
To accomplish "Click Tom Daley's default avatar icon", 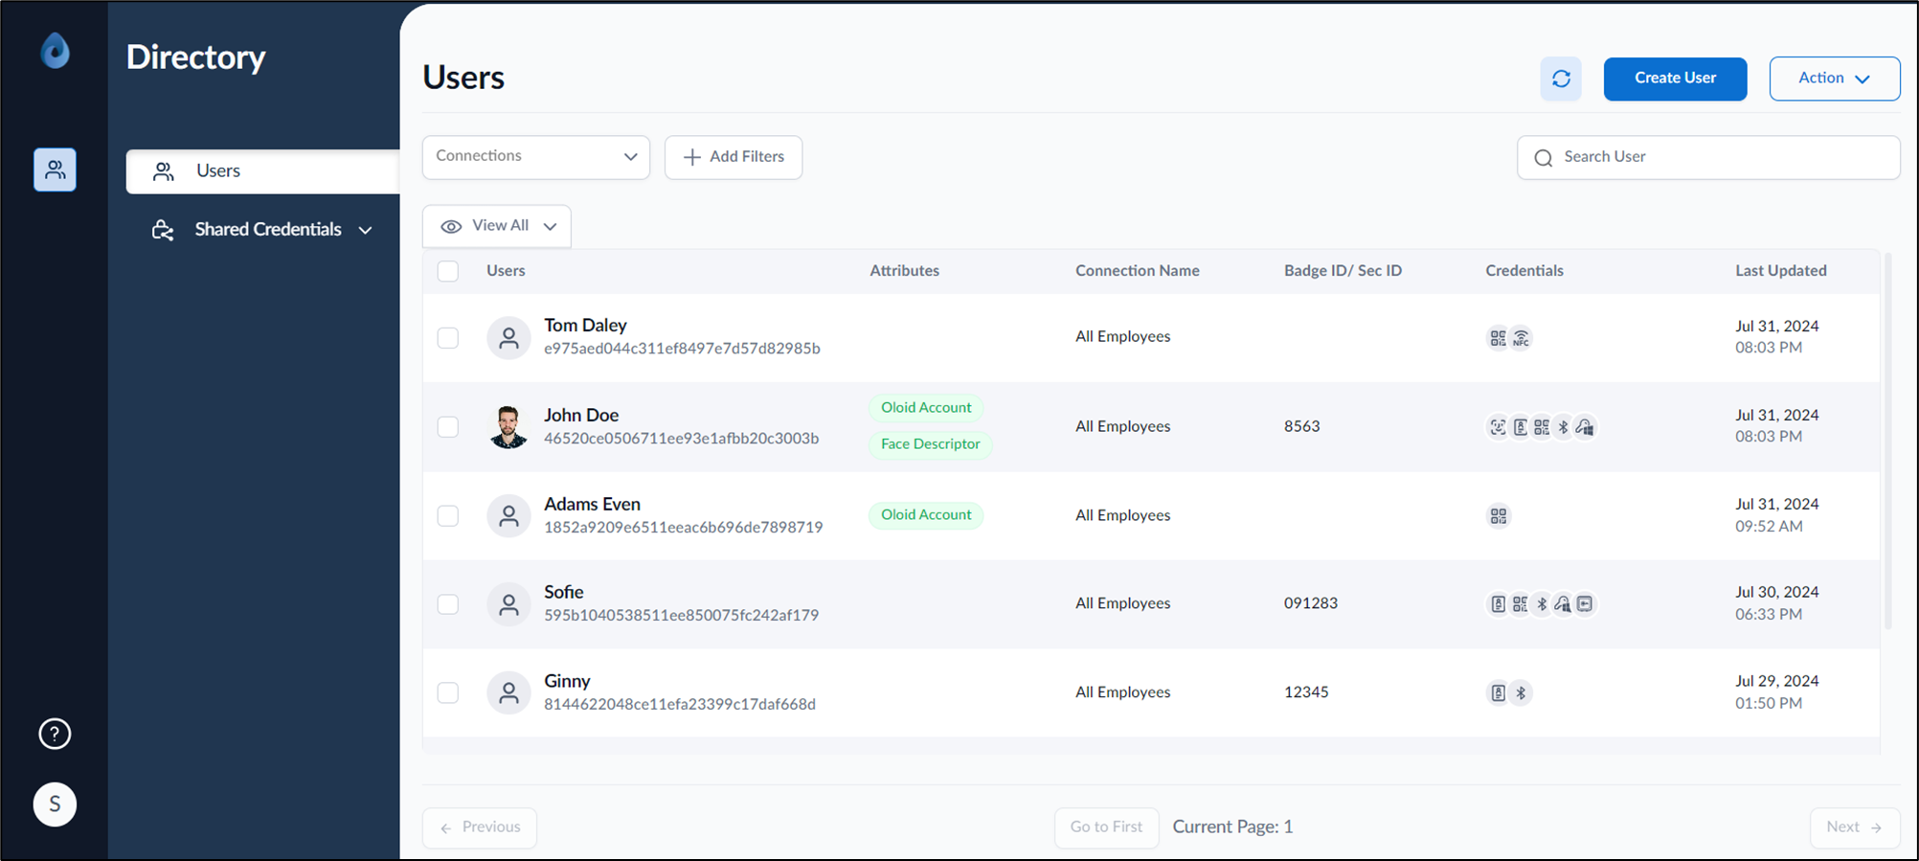I will click(508, 338).
